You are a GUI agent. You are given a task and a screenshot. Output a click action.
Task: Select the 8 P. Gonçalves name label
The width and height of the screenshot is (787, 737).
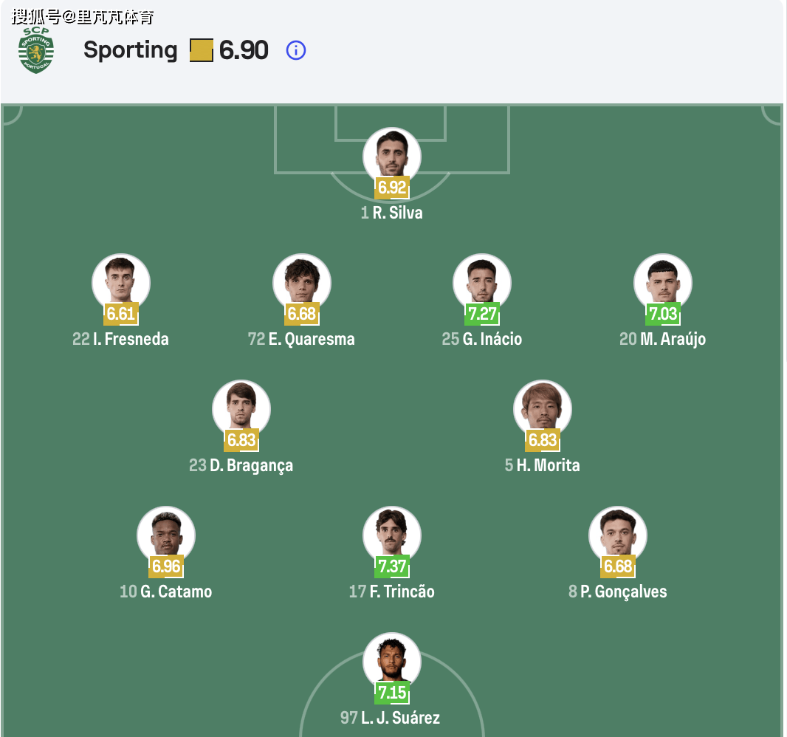(617, 592)
